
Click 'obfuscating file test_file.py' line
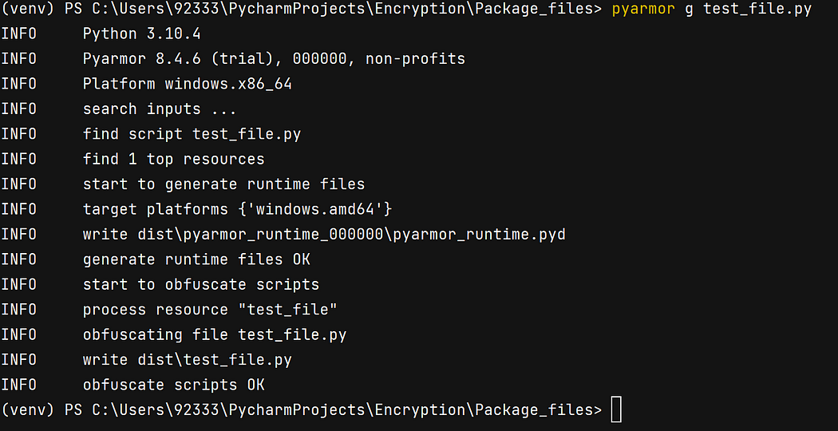click(215, 334)
